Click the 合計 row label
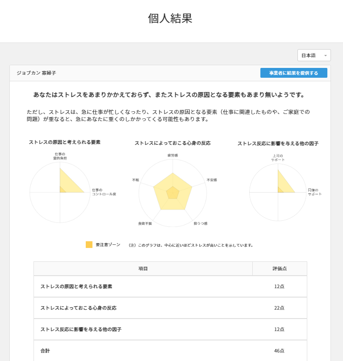This screenshot has height=361, width=343. [x=45, y=351]
